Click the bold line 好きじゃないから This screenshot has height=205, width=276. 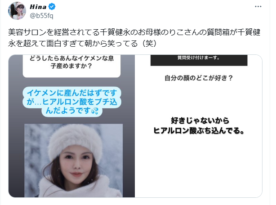[200, 121]
